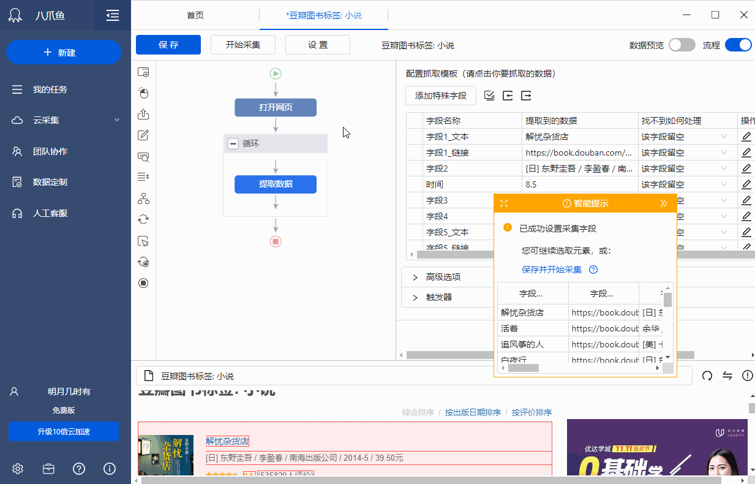Edit the 字段1_文本 row with the pencil icon
The height and width of the screenshot is (484, 755).
[746, 137]
